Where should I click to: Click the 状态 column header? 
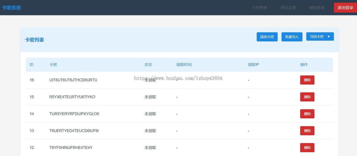coord(148,65)
